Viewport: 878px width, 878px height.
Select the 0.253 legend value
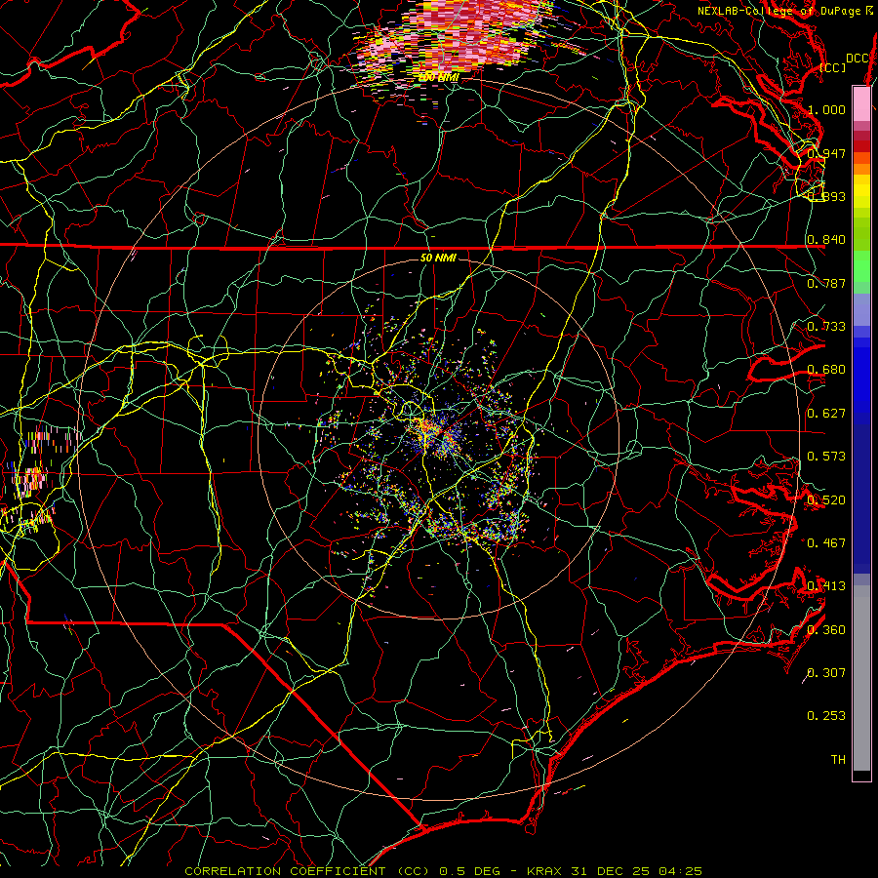click(x=826, y=716)
